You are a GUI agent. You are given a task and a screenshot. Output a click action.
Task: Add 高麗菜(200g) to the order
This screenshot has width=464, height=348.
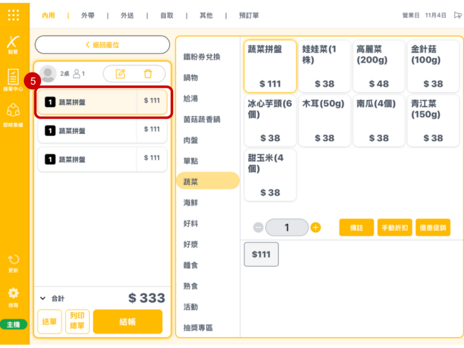tap(379, 66)
